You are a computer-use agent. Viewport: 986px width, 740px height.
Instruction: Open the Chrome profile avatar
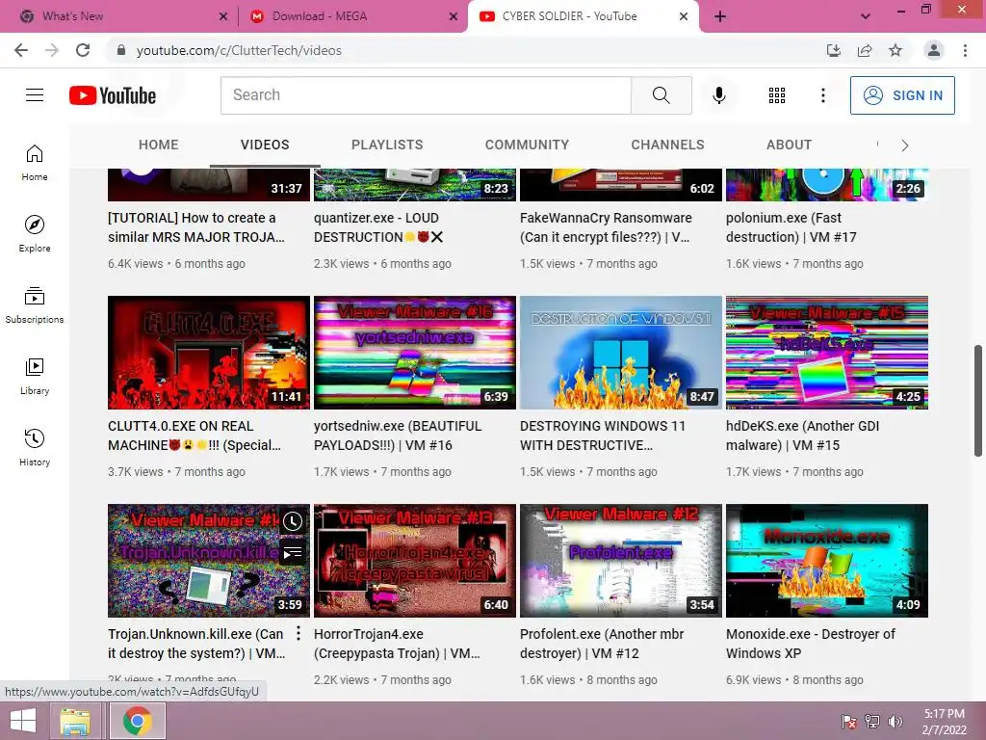934,50
